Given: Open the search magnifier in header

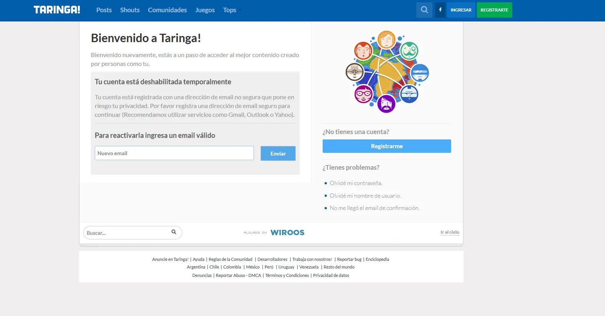Looking at the screenshot, I should click(424, 10).
